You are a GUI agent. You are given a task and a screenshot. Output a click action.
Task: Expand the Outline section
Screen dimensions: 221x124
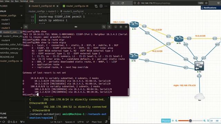click(x=3, y=113)
